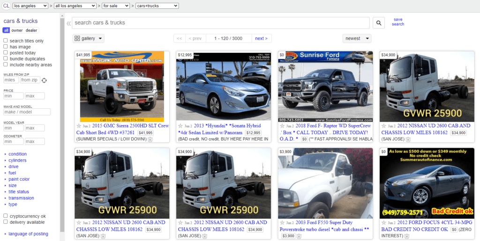Click the price max field
The height and width of the screenshot is (241, 480).
coord(35,96)
